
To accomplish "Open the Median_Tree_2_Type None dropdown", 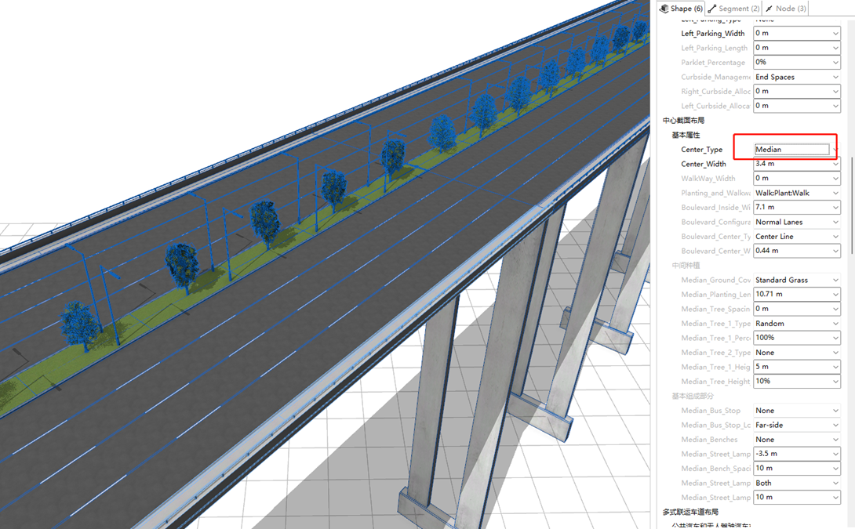I will (797, 353).
